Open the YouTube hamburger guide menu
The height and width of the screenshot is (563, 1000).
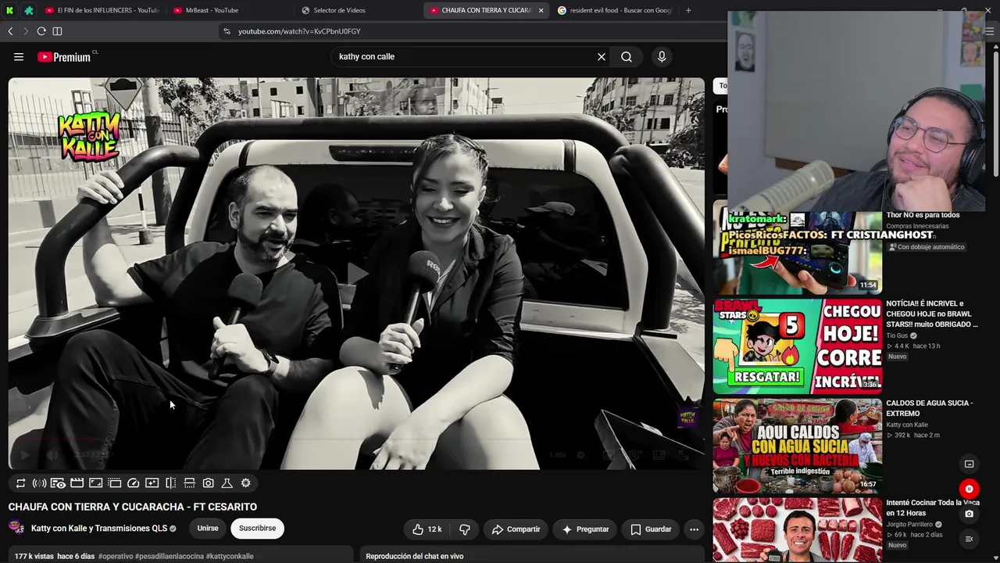coord(19,56)
